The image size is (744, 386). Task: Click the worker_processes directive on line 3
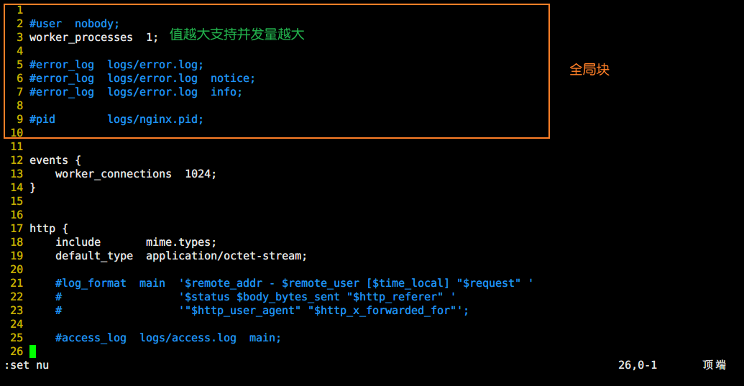[x=81, y=37]
